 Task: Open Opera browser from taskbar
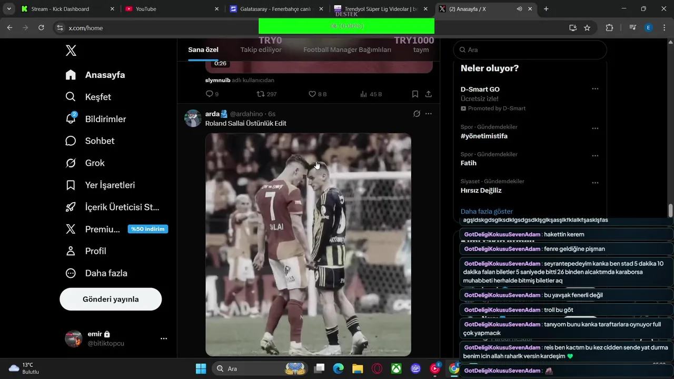(x=377, y=368)
